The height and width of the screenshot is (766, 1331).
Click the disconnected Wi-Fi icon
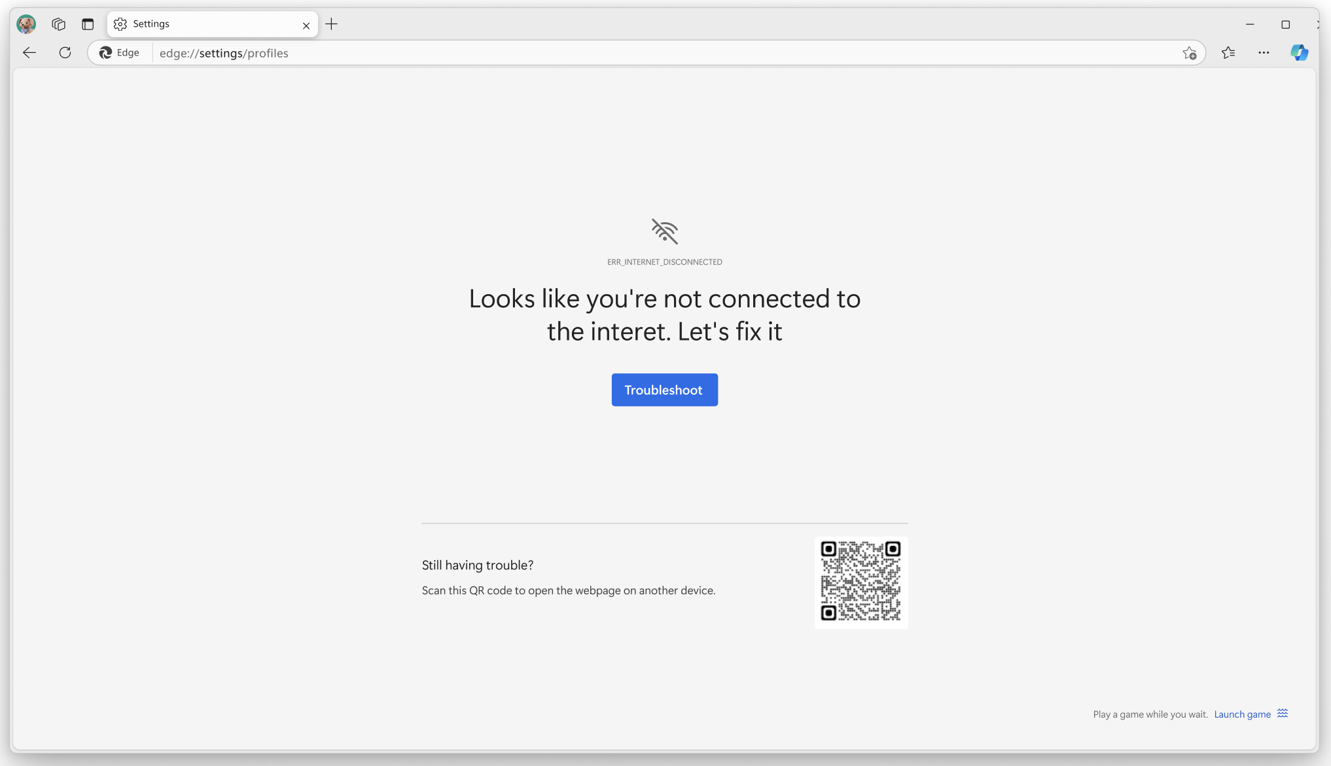(664, 231)
